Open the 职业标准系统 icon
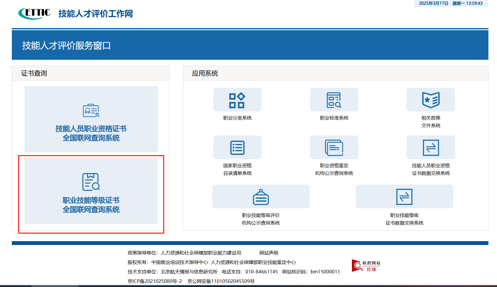 [334, 100]
